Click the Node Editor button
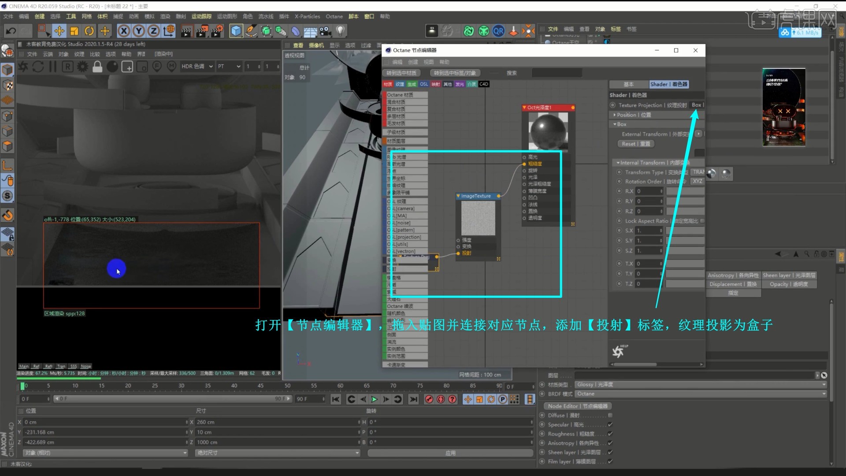The image size is (846, 476). 577,406
